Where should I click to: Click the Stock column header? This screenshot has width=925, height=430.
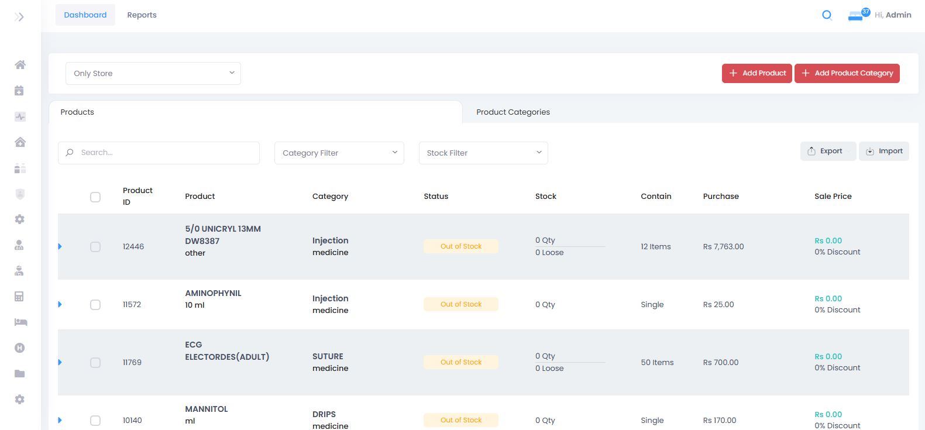tap(546, 196)
